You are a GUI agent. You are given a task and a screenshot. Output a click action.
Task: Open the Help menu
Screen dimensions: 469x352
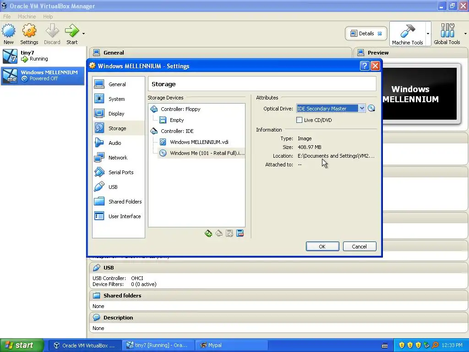tap(48, 16)
